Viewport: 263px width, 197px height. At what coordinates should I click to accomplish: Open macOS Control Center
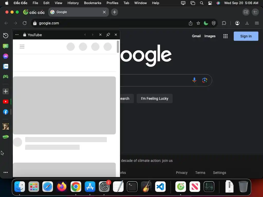[x=210, y=3]
